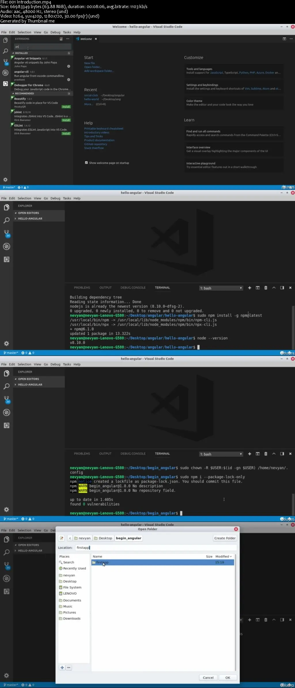Open Selection menu in the Welcome window

(24, 32)
